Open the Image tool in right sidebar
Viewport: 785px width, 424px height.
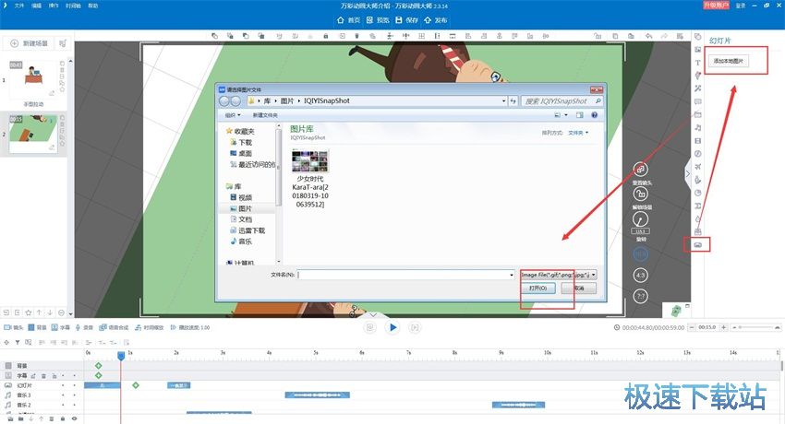coord(698,50)
